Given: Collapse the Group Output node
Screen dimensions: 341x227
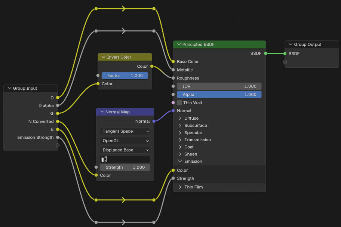Looking at the screenshot, I should 290,45.
